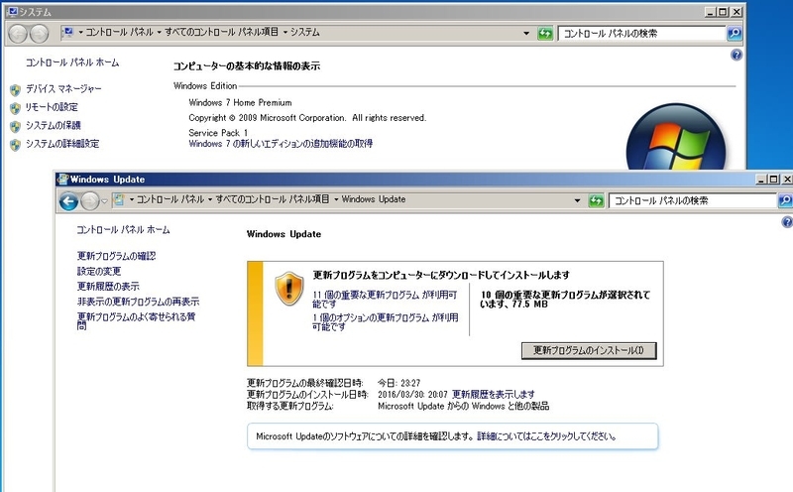Click computer icon in System address bar
Viewport: 793px width, 492px height.
pyautogui.click(x=67, y=33)
